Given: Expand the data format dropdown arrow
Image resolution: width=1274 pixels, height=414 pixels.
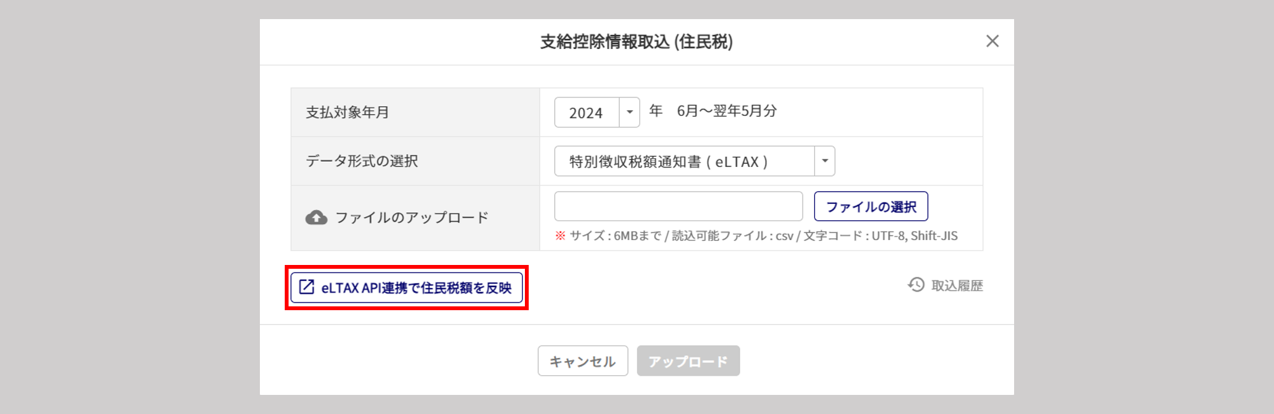Looking at the screenshot, I should (x=824, y=161).
